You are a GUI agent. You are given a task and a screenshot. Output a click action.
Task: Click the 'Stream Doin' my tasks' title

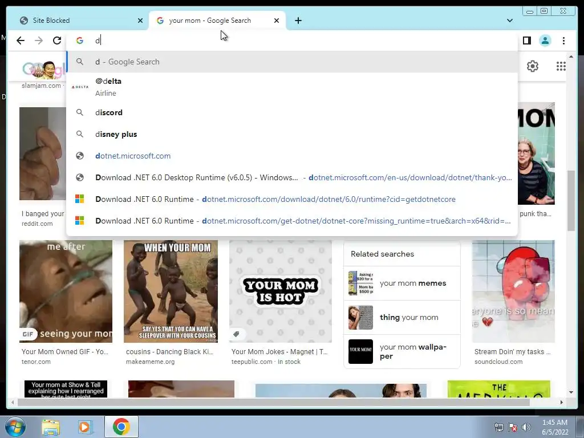[513, 351]
